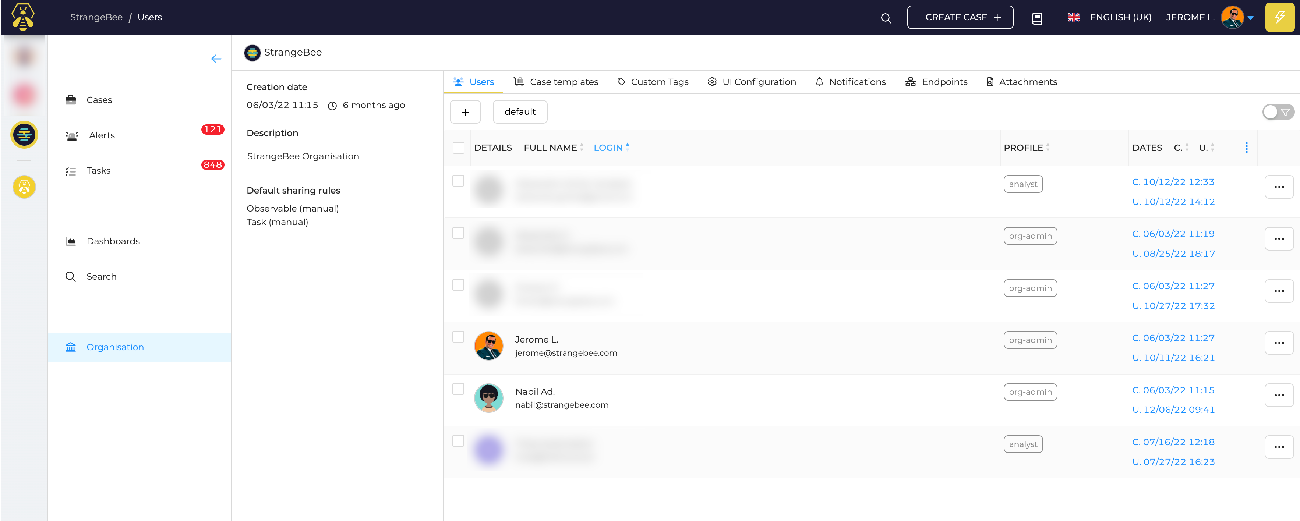Click the table column options vertical dots
1300x521 pixels.
click(1246, 148)
